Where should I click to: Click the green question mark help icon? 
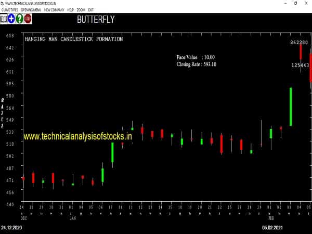[x=20, y=19]
